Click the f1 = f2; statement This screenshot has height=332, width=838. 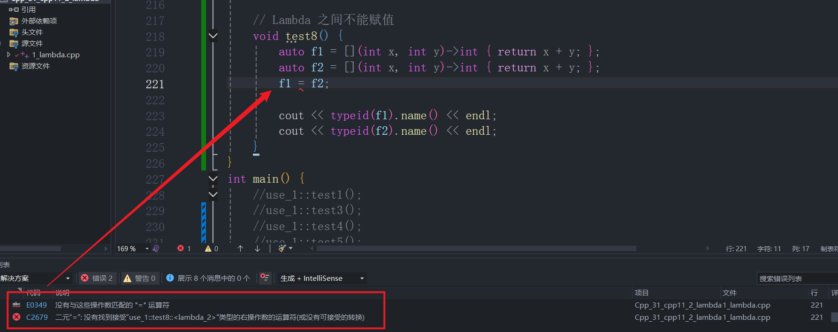pos(304,84)
